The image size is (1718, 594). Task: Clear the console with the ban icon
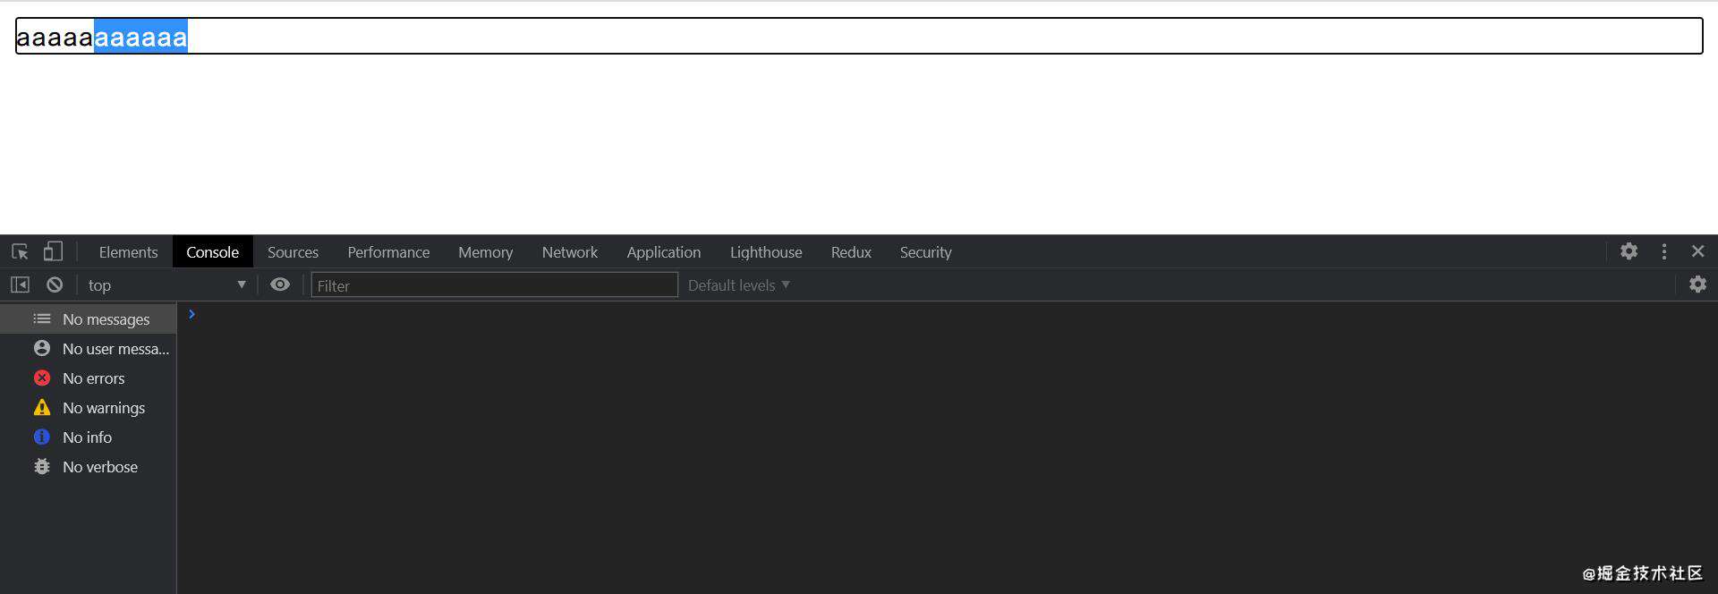click(x=55, y=284)
